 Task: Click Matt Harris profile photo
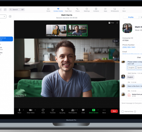[x=127, y=28]
